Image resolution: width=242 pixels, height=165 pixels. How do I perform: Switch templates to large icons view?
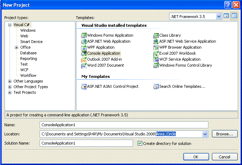[x=226, y=16]
